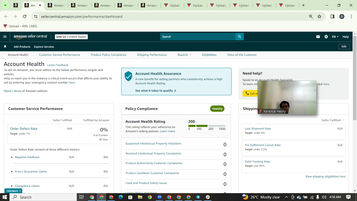This screenshot has width=357, height=201.
Task: Open the Report abuse link
Action: click(x=13, y=91)
